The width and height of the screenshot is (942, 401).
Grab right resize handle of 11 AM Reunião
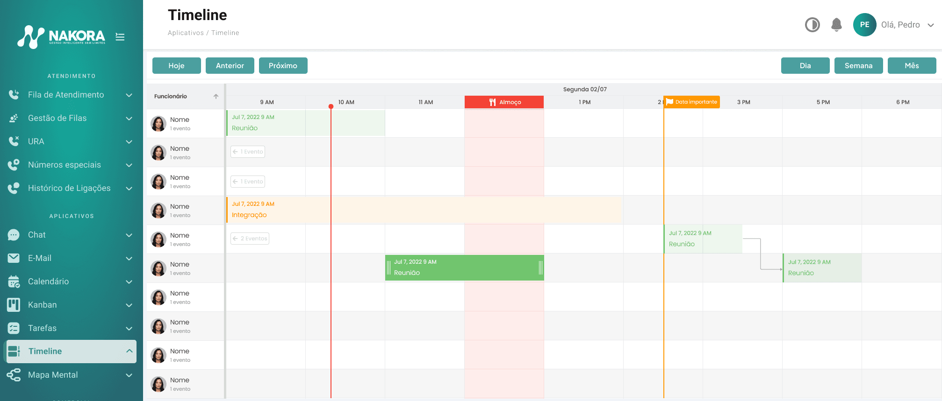(x=540, y=267)
